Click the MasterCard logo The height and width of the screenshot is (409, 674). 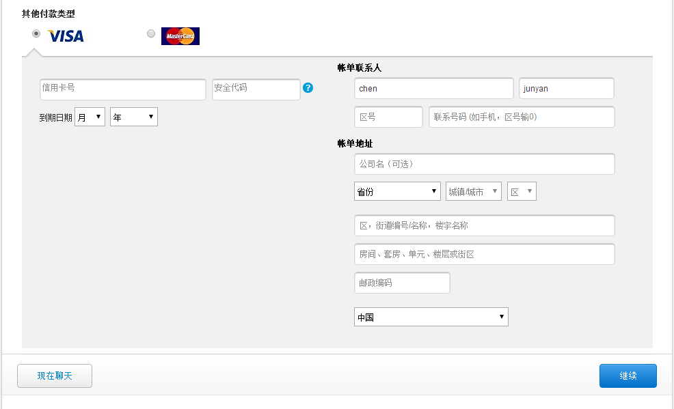180,36
